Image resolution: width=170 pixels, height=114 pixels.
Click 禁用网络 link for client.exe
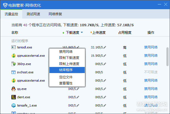tap(151, 97)
